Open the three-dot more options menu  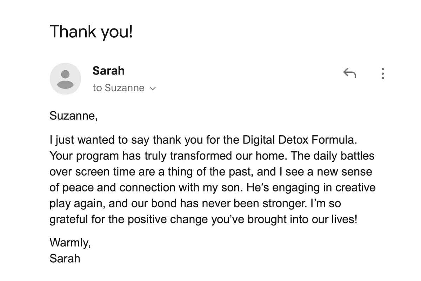[x=383, y=73]
